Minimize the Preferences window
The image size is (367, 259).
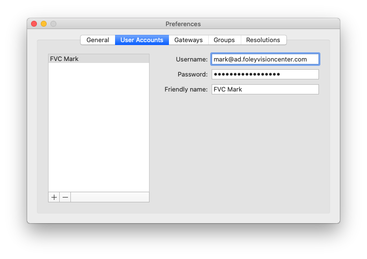click(x=44, y=24)
